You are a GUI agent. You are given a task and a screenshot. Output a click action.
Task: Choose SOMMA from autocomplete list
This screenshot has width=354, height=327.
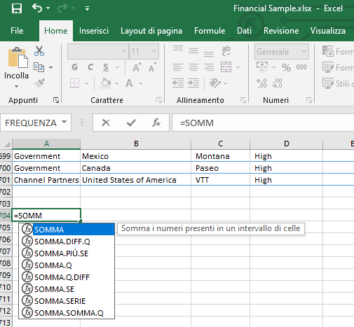click(x=67, y=230)
